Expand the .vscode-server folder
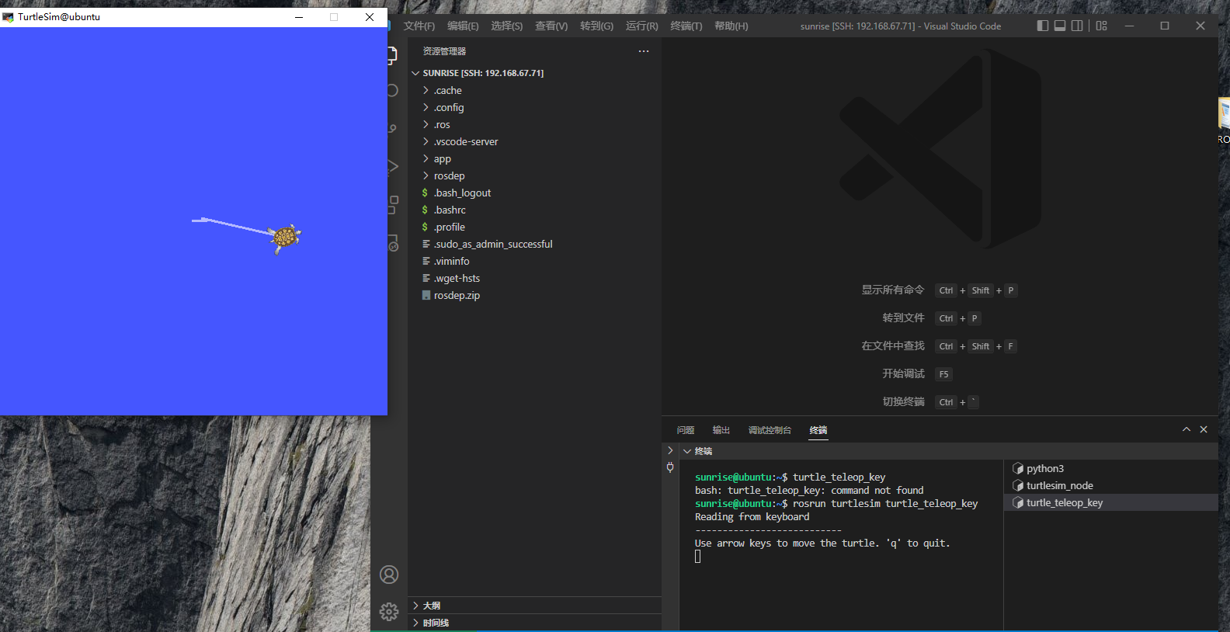The width and height of the screenshot is (1230, 632). pyautogui.click(x=426, y=141)
